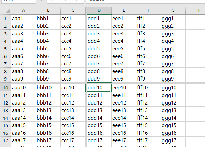
Task: Click cell containing fff6
Action: coord(149,56)
